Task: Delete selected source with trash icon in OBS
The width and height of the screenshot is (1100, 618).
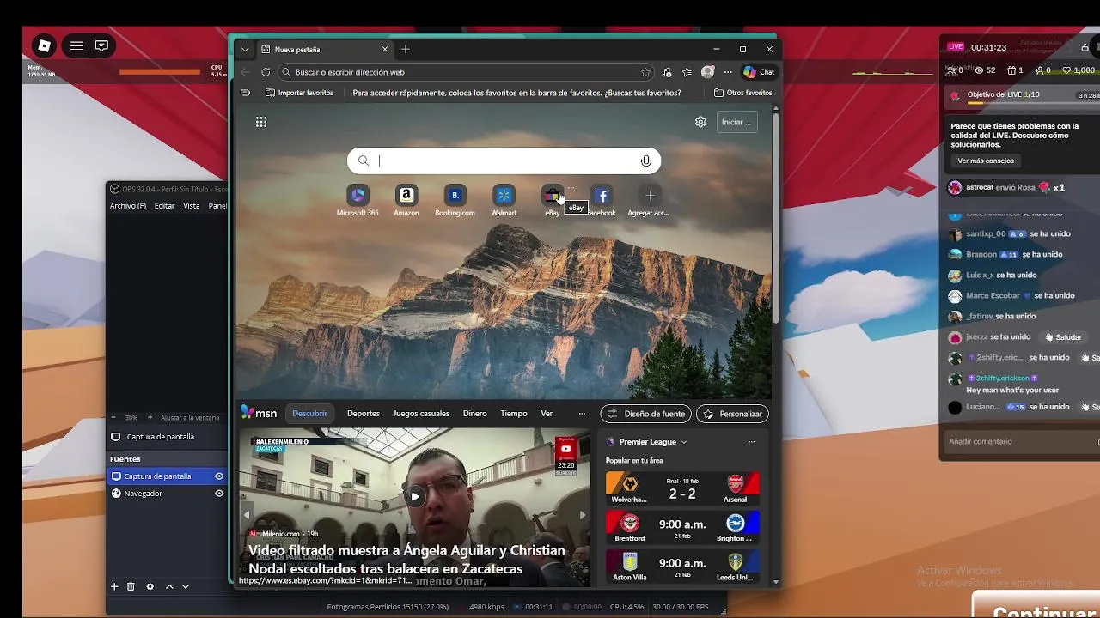Action: 131,586
